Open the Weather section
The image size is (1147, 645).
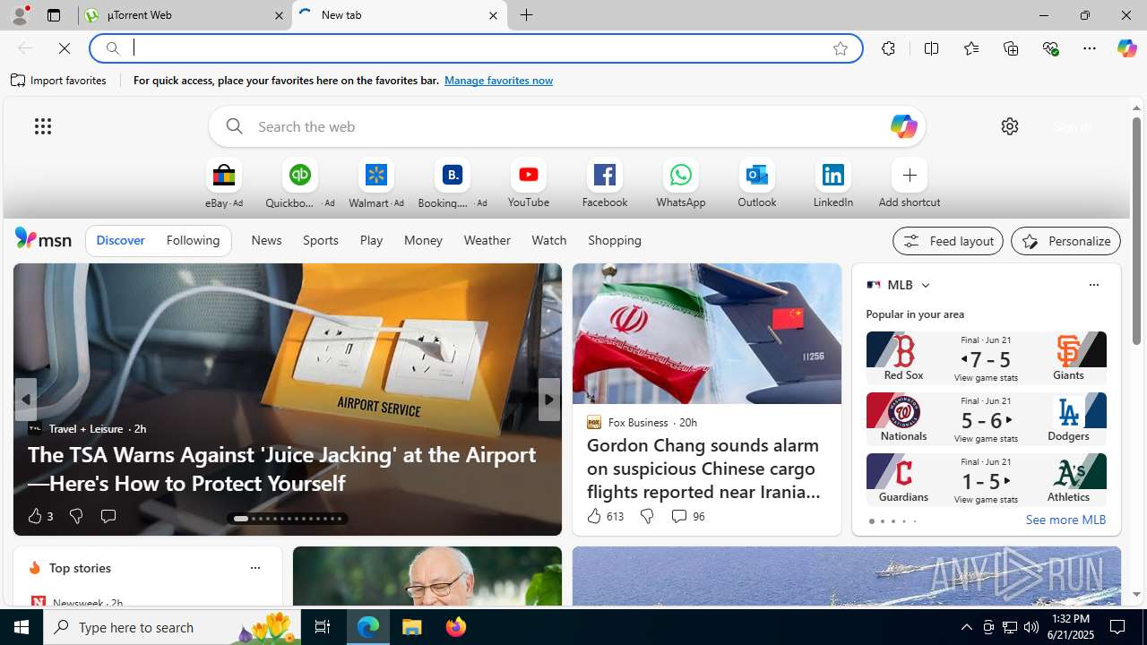coord(487,240)
